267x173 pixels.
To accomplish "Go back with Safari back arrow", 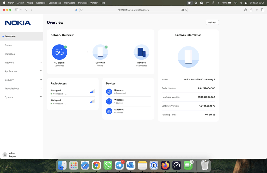I will 26,10.
